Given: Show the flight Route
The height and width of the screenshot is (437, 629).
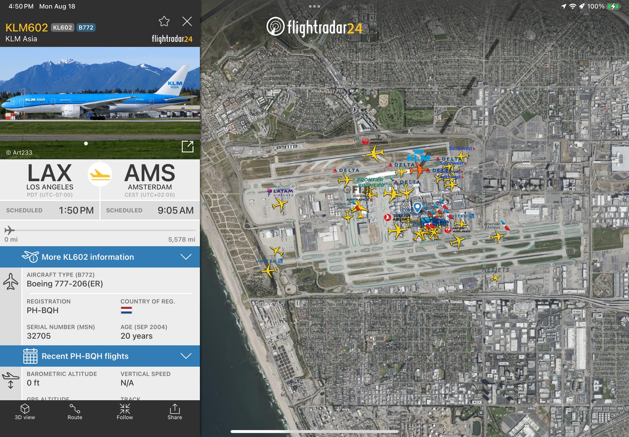Looking at the screenshot, I should (75, 412).
